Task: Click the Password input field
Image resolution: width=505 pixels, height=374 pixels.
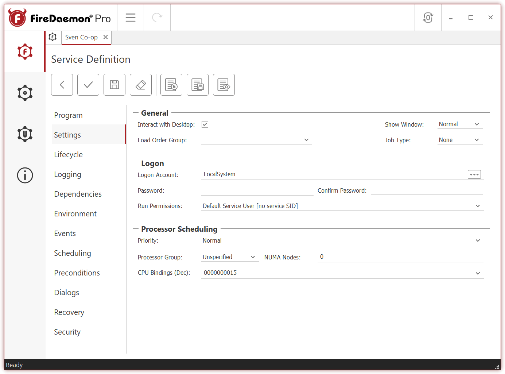Action: [x=257, y=190]
